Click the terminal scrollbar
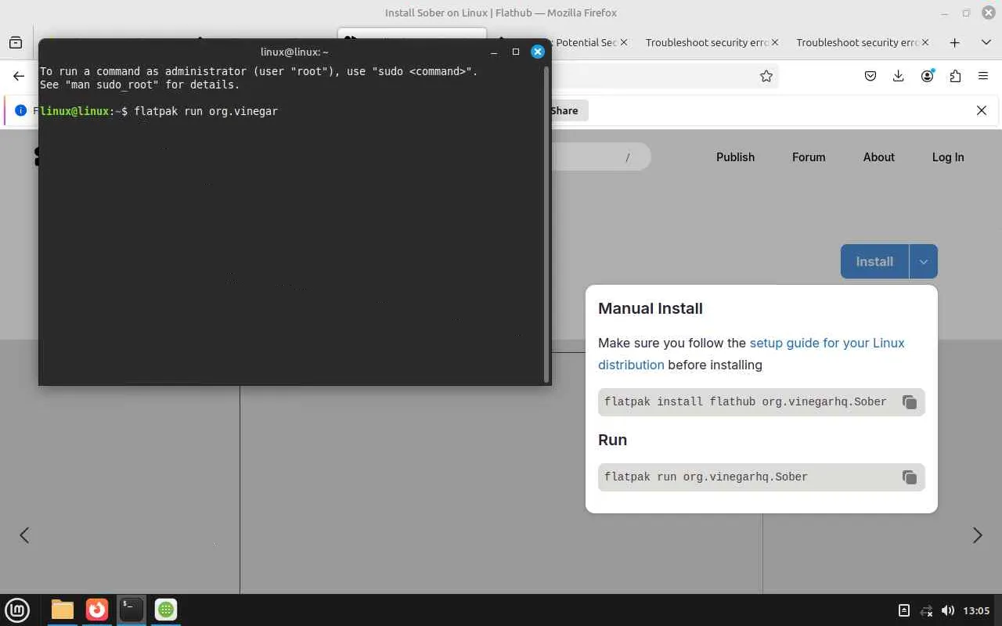 coord(546,224)
